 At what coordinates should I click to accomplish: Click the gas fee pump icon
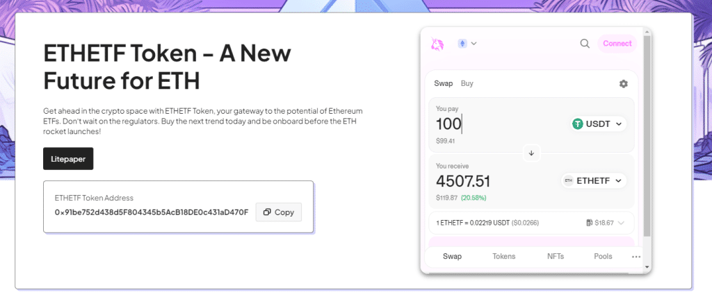pos(589,223)
